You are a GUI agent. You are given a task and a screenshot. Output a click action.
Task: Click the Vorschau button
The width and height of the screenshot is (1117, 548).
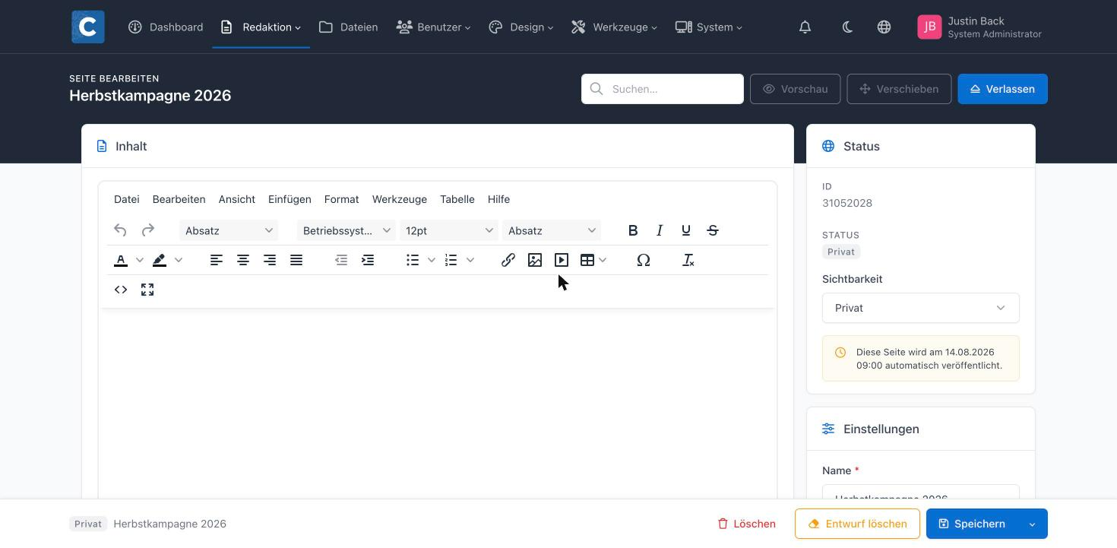(795, 89)
